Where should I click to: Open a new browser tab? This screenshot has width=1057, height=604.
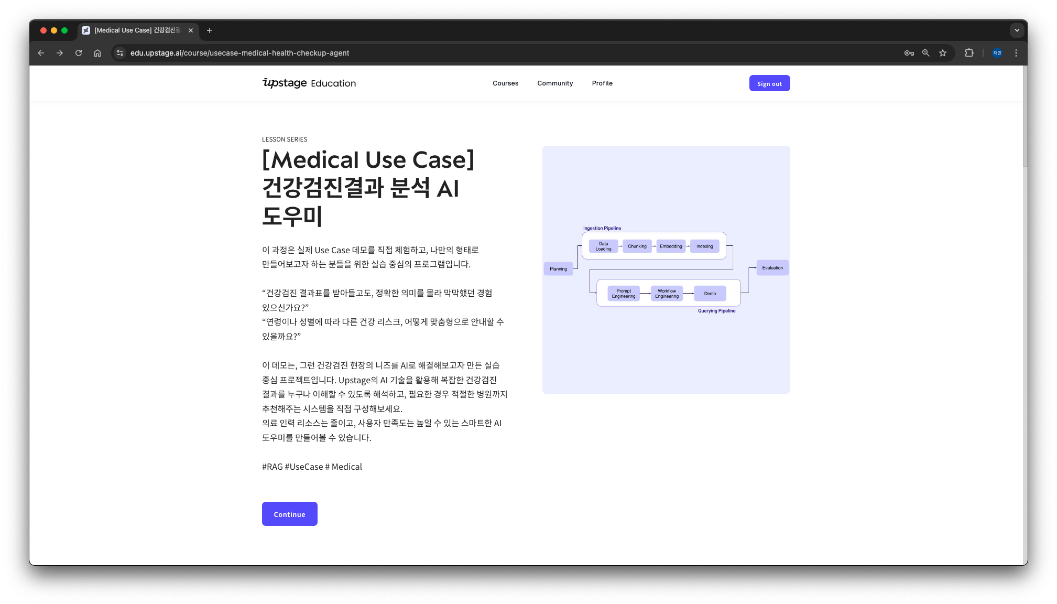pyautogui.click(x=210, y=30)
